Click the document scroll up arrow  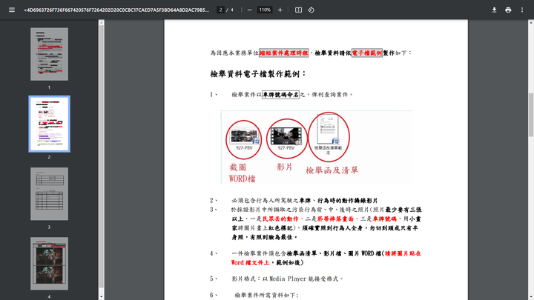click(x=531, y=22)
